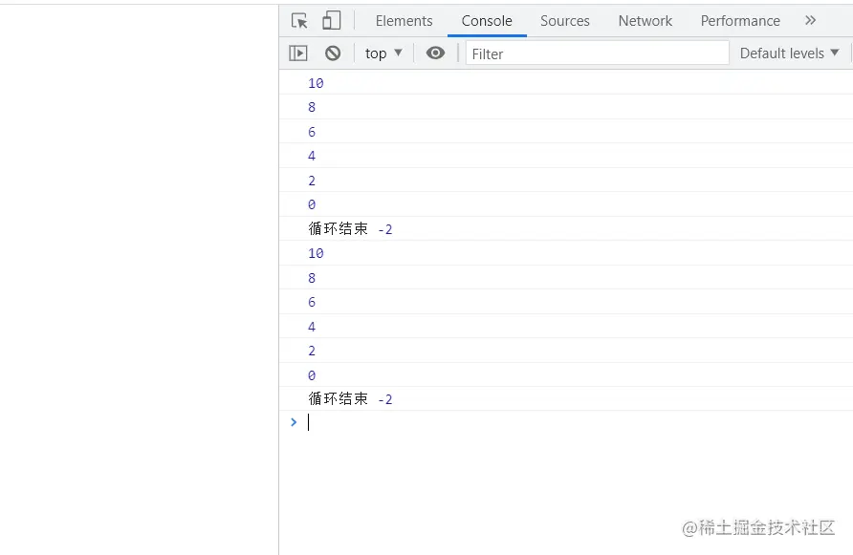Screen dimensions: 853x555
Task: Clear the console output
Action: click(x=333, y=53)
